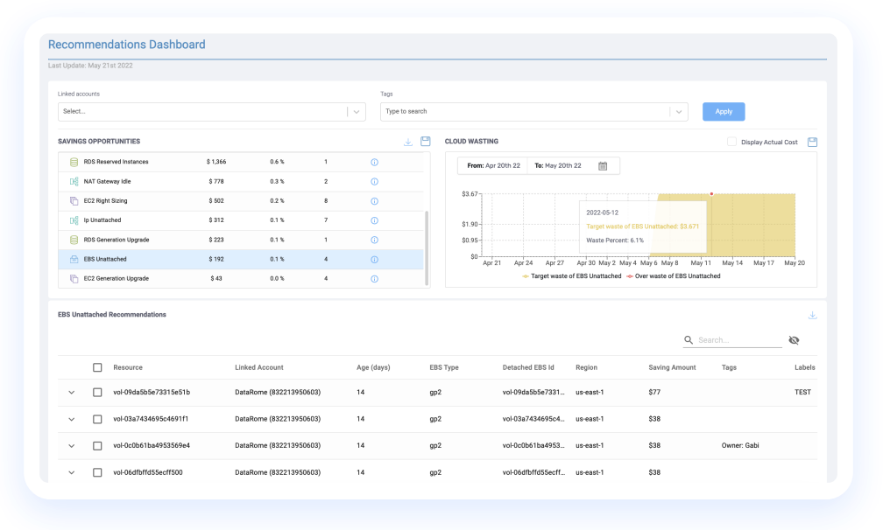Select the RDS Generation Upgrade row
Screen dimensions: 883x530
(x=241, y=240)
